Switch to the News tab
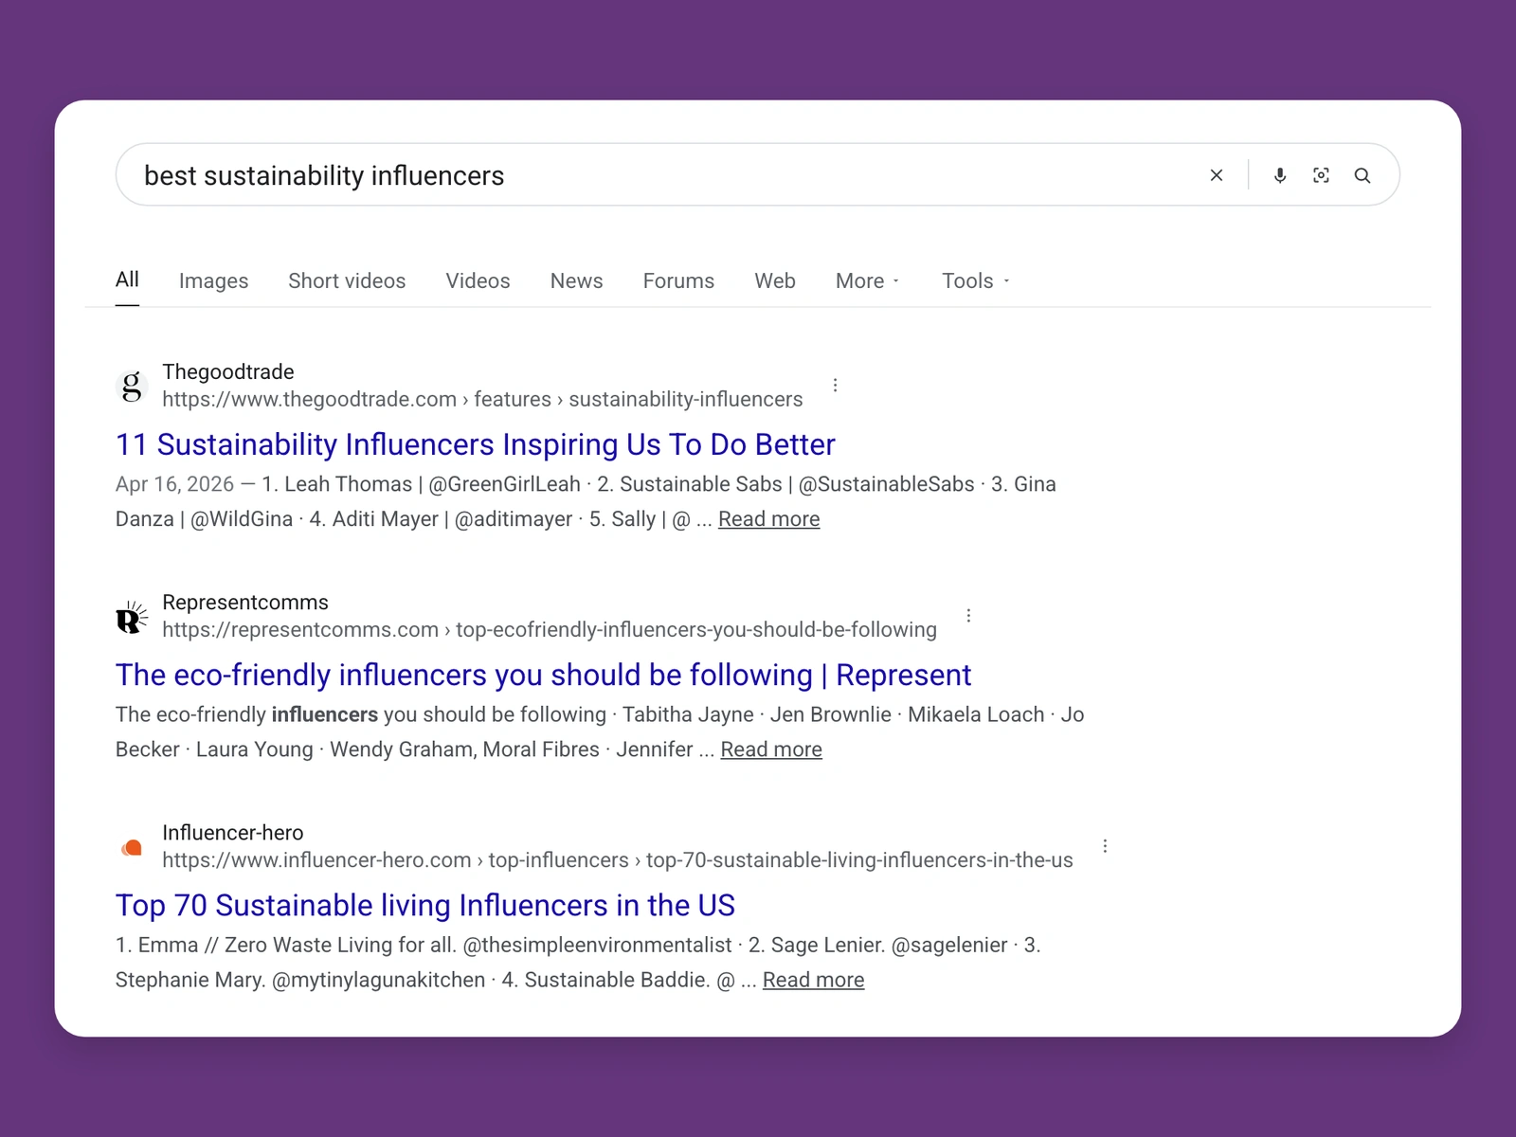 [576, 281]
